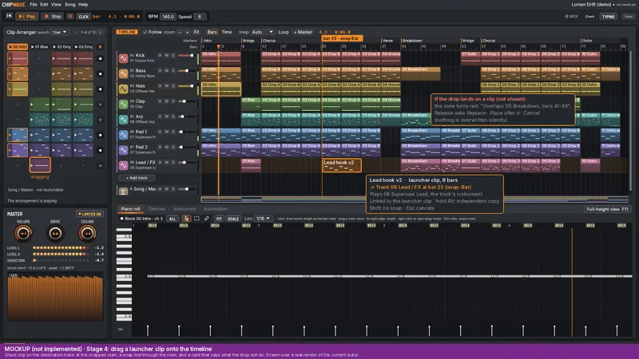The width and height of the screenshot is (639, 359).
Task: Toggle Loop in the timeline toolbar
Action: click(x=284, y=32)
